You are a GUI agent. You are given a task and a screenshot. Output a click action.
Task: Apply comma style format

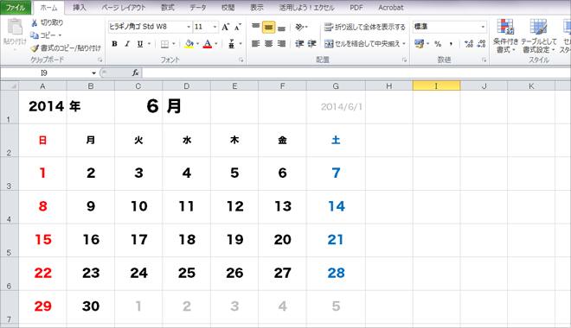pyautogui.click(x=451, y=43)
